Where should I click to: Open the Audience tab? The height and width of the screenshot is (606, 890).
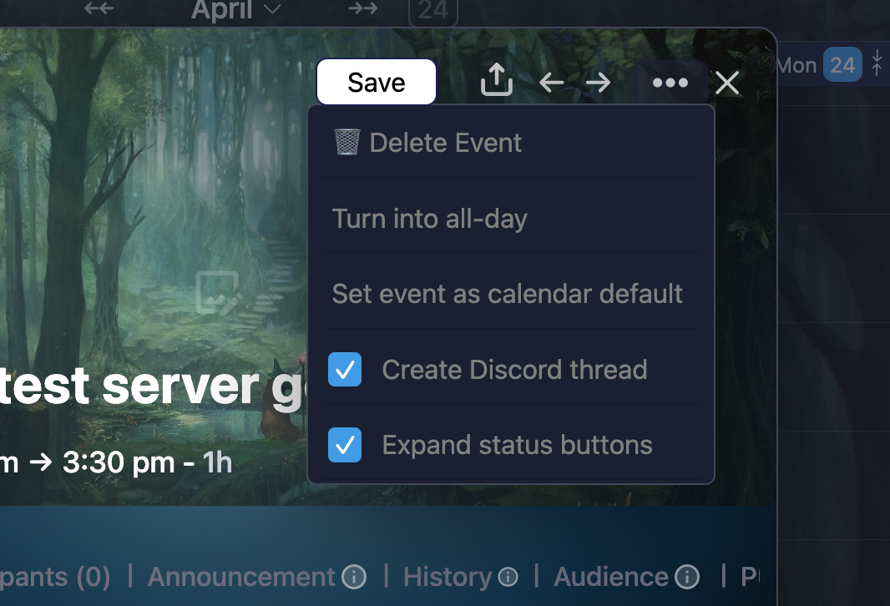611,577
